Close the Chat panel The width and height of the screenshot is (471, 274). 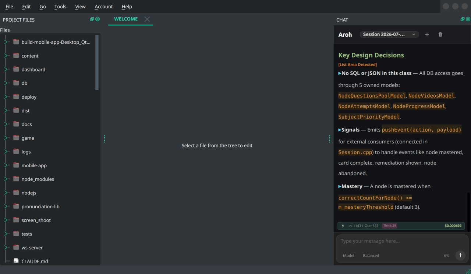[468, 19]
